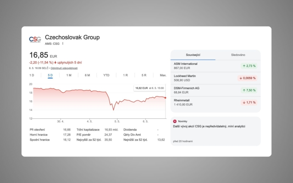The image size is (293, 183).
Task: Open the Odmítnutí odpovědnosti link
Action: point(64,68)
